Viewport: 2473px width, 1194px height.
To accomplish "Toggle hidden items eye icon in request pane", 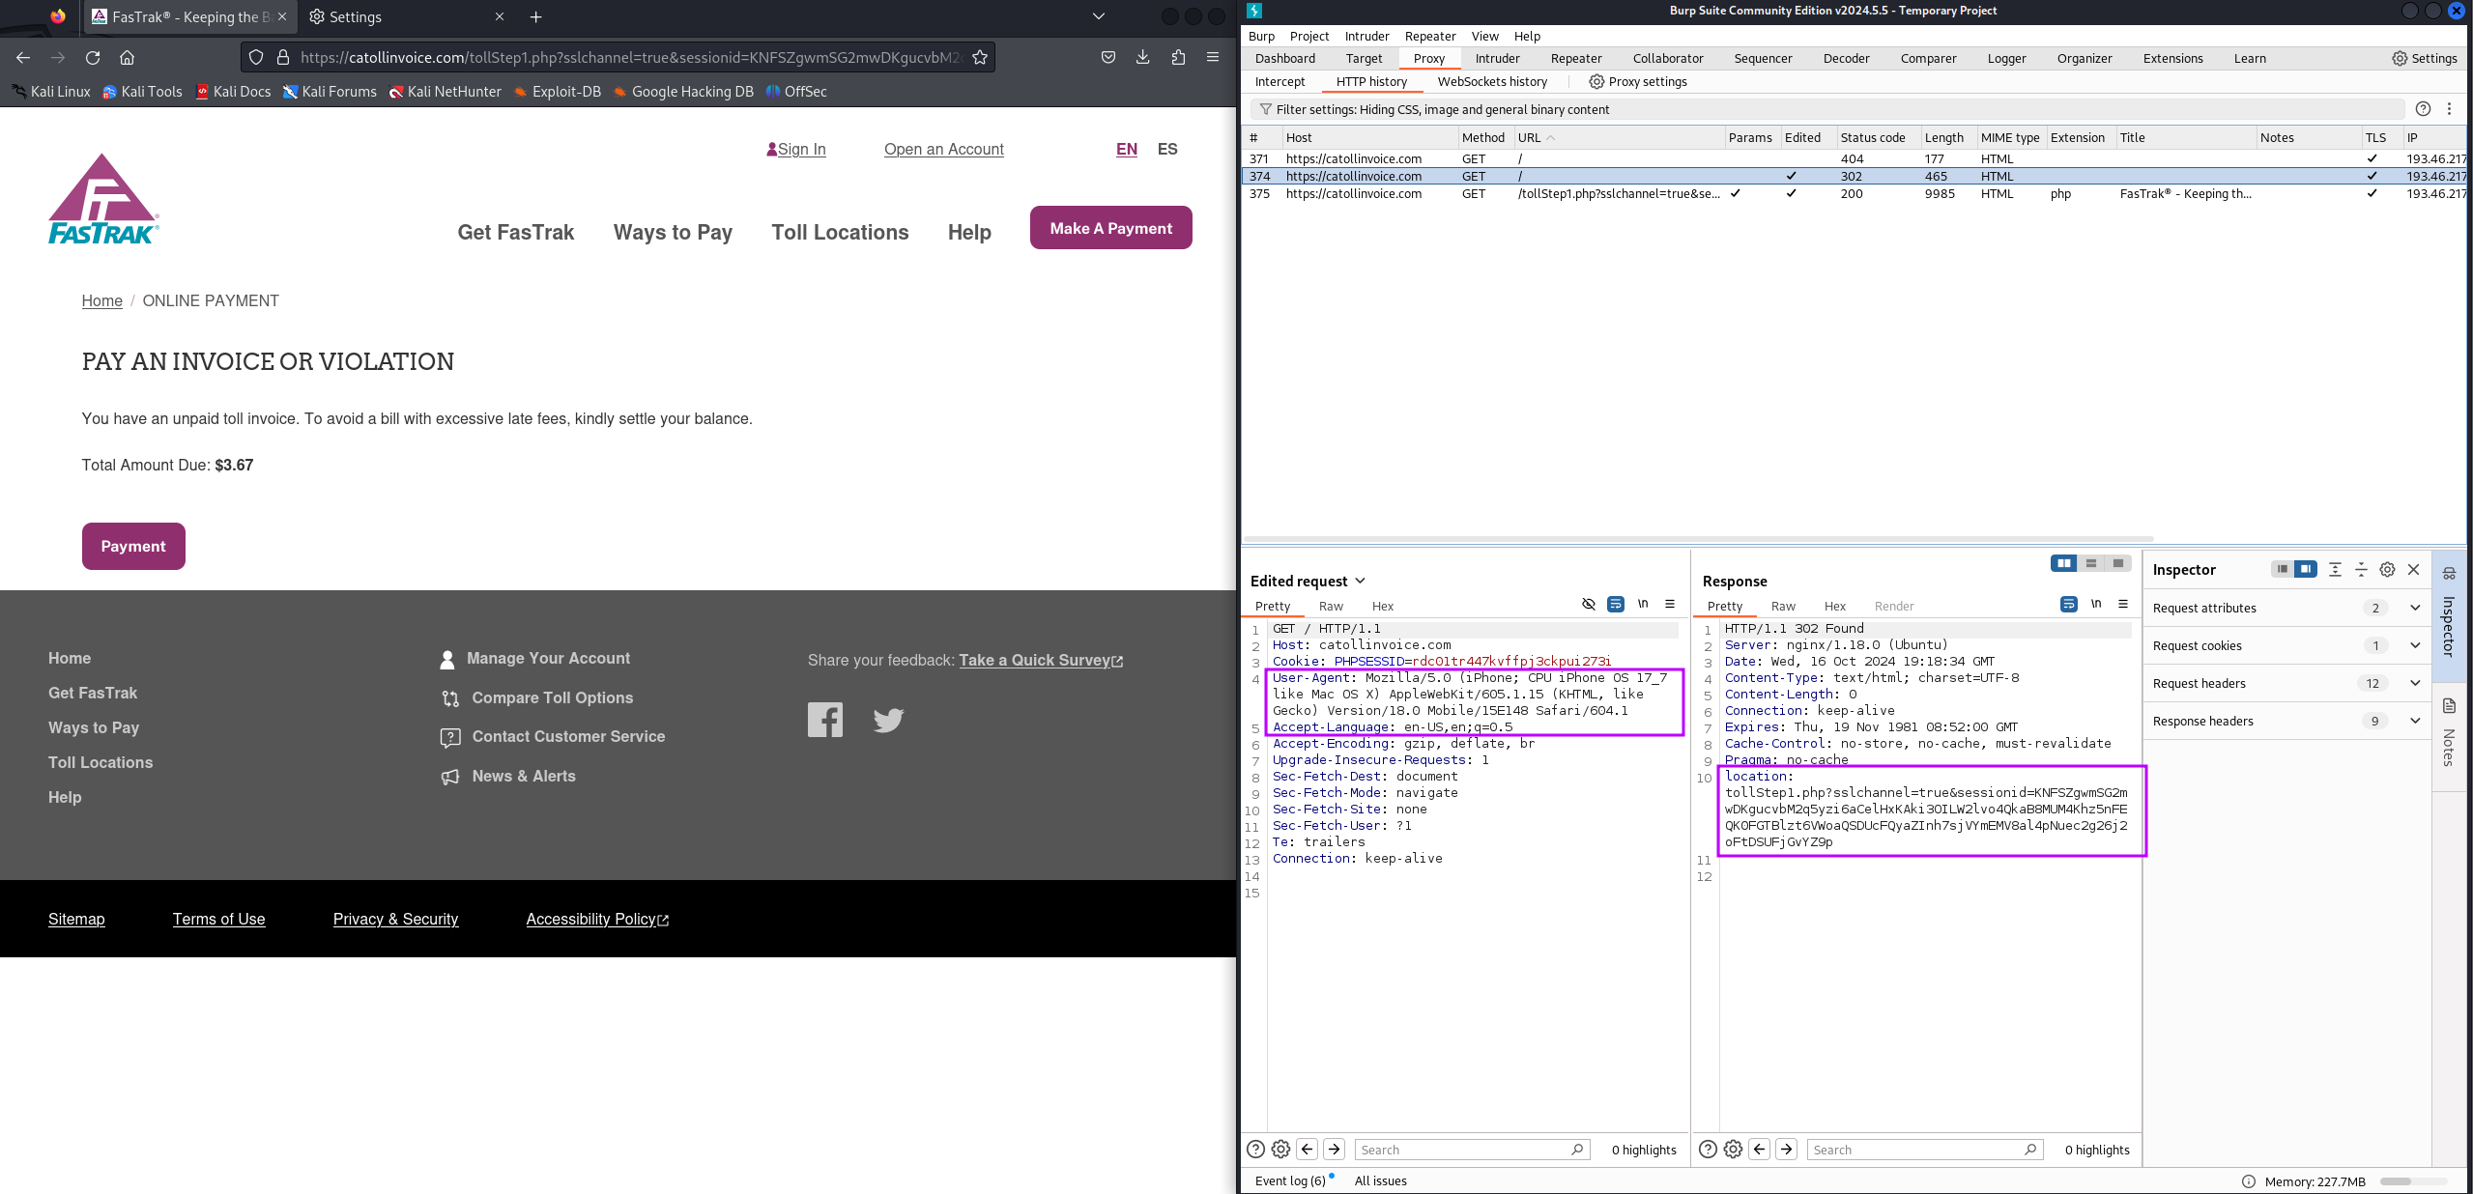I will [1588, 604].
